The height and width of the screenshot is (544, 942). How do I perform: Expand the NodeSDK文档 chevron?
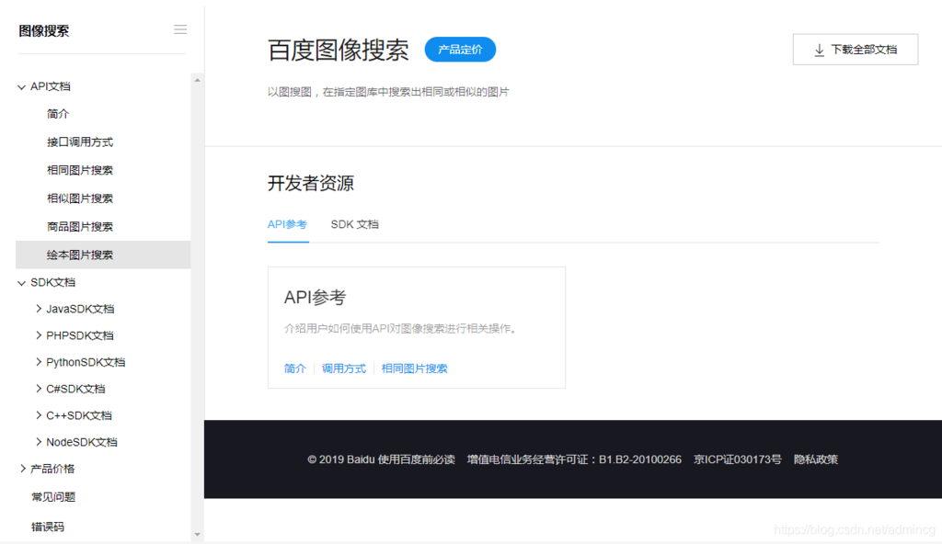(x=39, y=442)
